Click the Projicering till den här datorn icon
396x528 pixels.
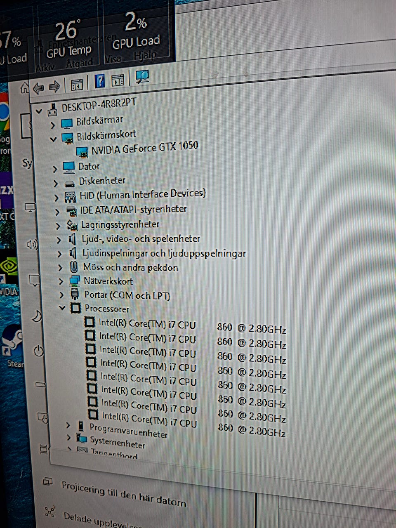[48, 481]
